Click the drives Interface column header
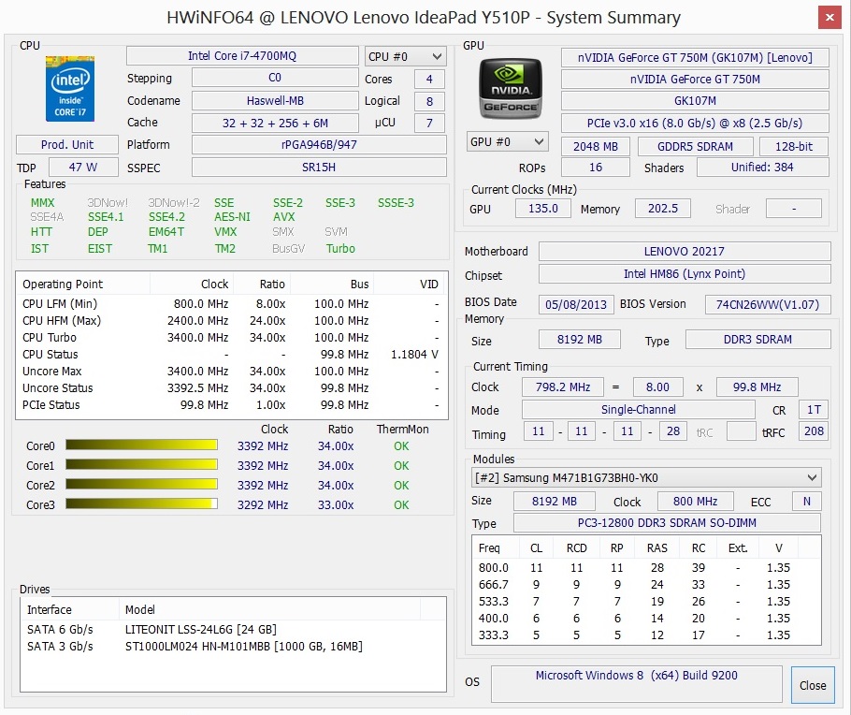Viewport: 851px width, 715px height. [x=69, y=609]
